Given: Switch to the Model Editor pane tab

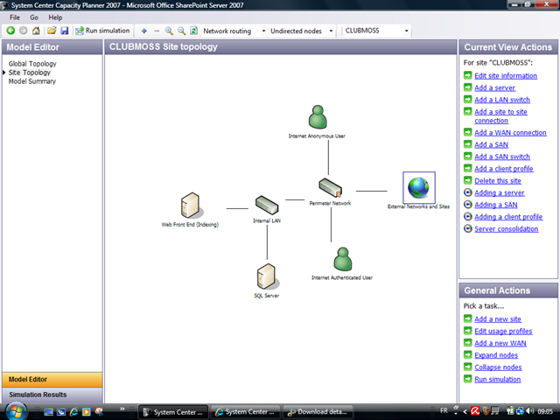Looking at the screenshot, I should point(52,379).
